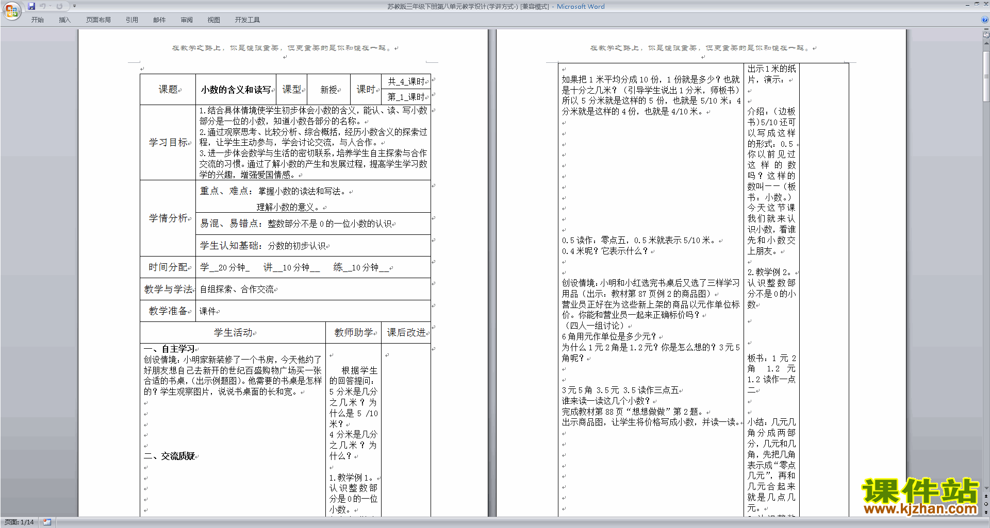Open Customize Quick Access Toolbar dropdown

click(x=74, y=6)
